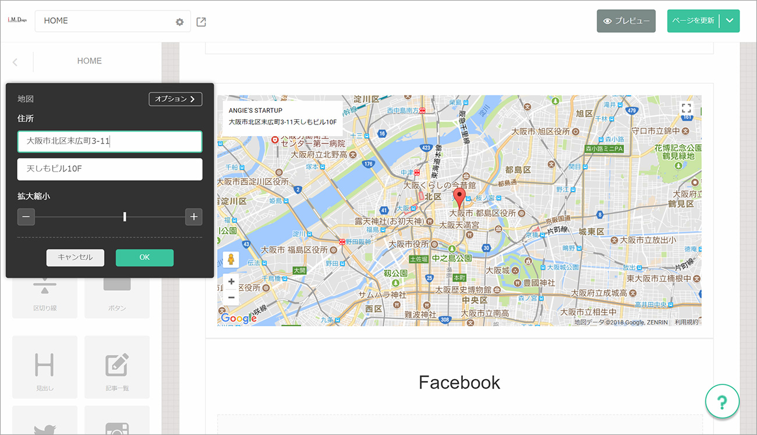This screenshot has width=757, height=435.
Task: Open page in new window icon
Action: (201, 22)
